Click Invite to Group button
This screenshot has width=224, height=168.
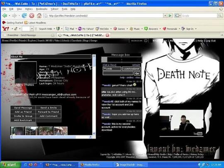coord(23,116)
